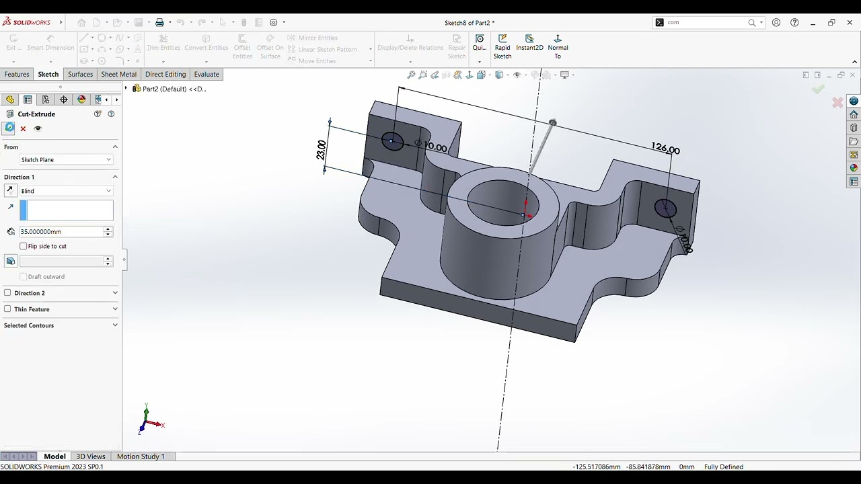861x484 pixels.
Task: Open the DisplayManager color ball tab
Action: pyautogui.click(x=82, y=99)
